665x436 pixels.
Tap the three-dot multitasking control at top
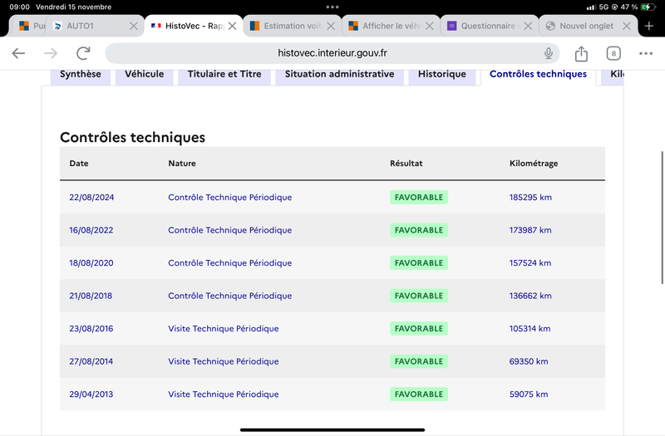(x=332, y=7)
